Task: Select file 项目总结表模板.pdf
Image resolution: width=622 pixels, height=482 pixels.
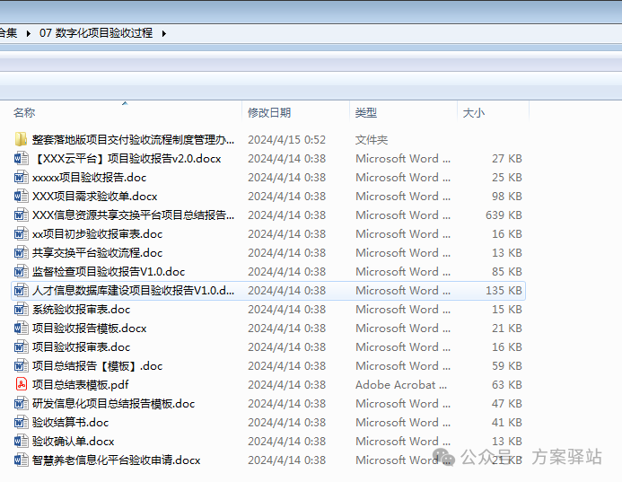Action: pyautogui.click(x=81, y=385)
